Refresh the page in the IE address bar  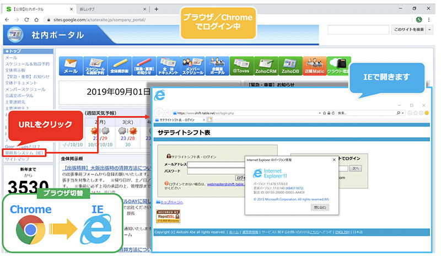tap(333, 113)
